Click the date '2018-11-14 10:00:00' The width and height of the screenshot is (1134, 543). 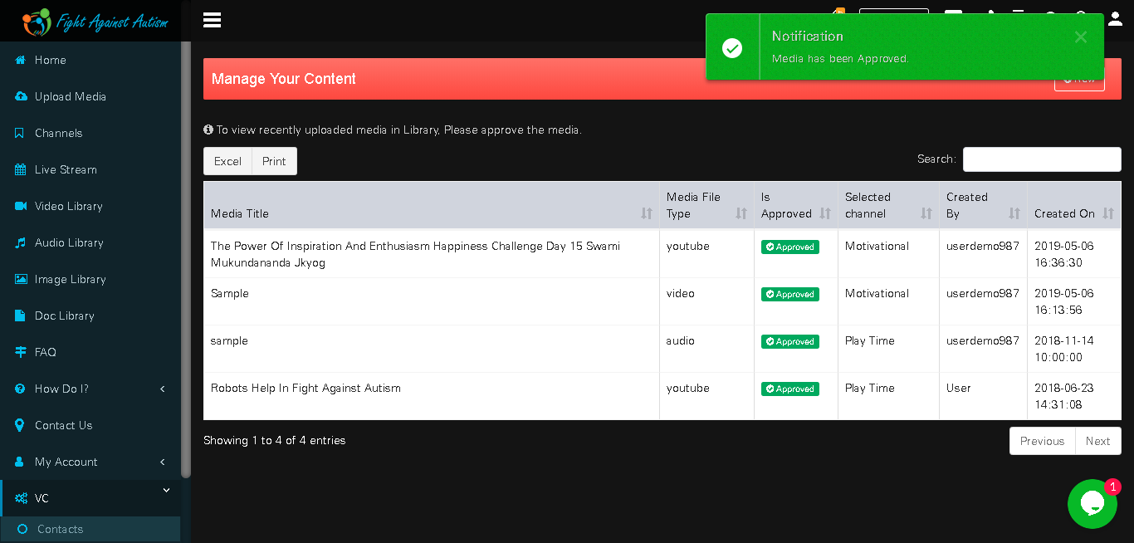click(x=1064, y=349)
